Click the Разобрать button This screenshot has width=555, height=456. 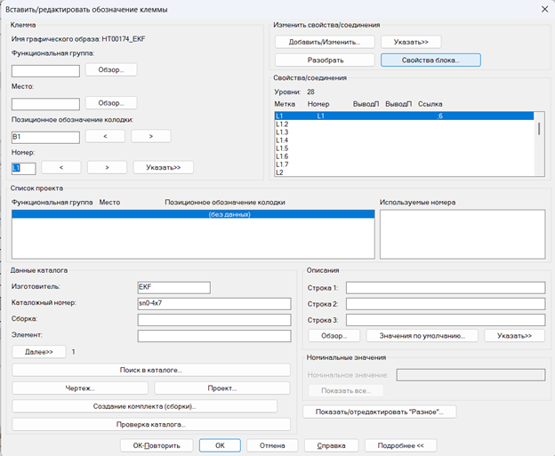(x=325, y=60)
